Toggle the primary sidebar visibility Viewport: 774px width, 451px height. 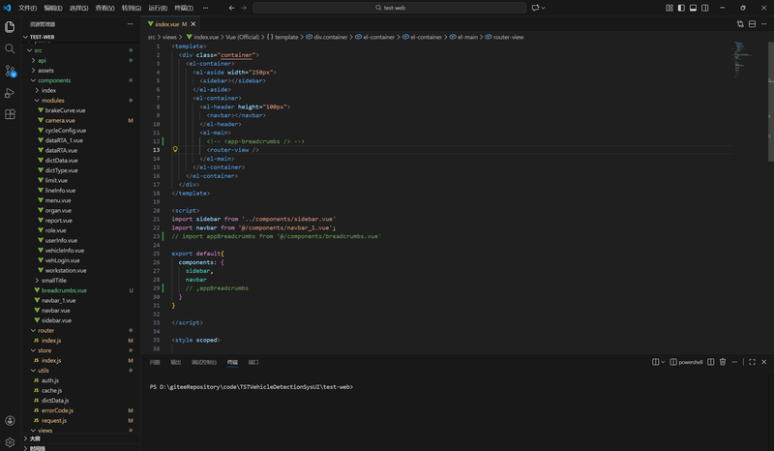[x=680, y=8]
